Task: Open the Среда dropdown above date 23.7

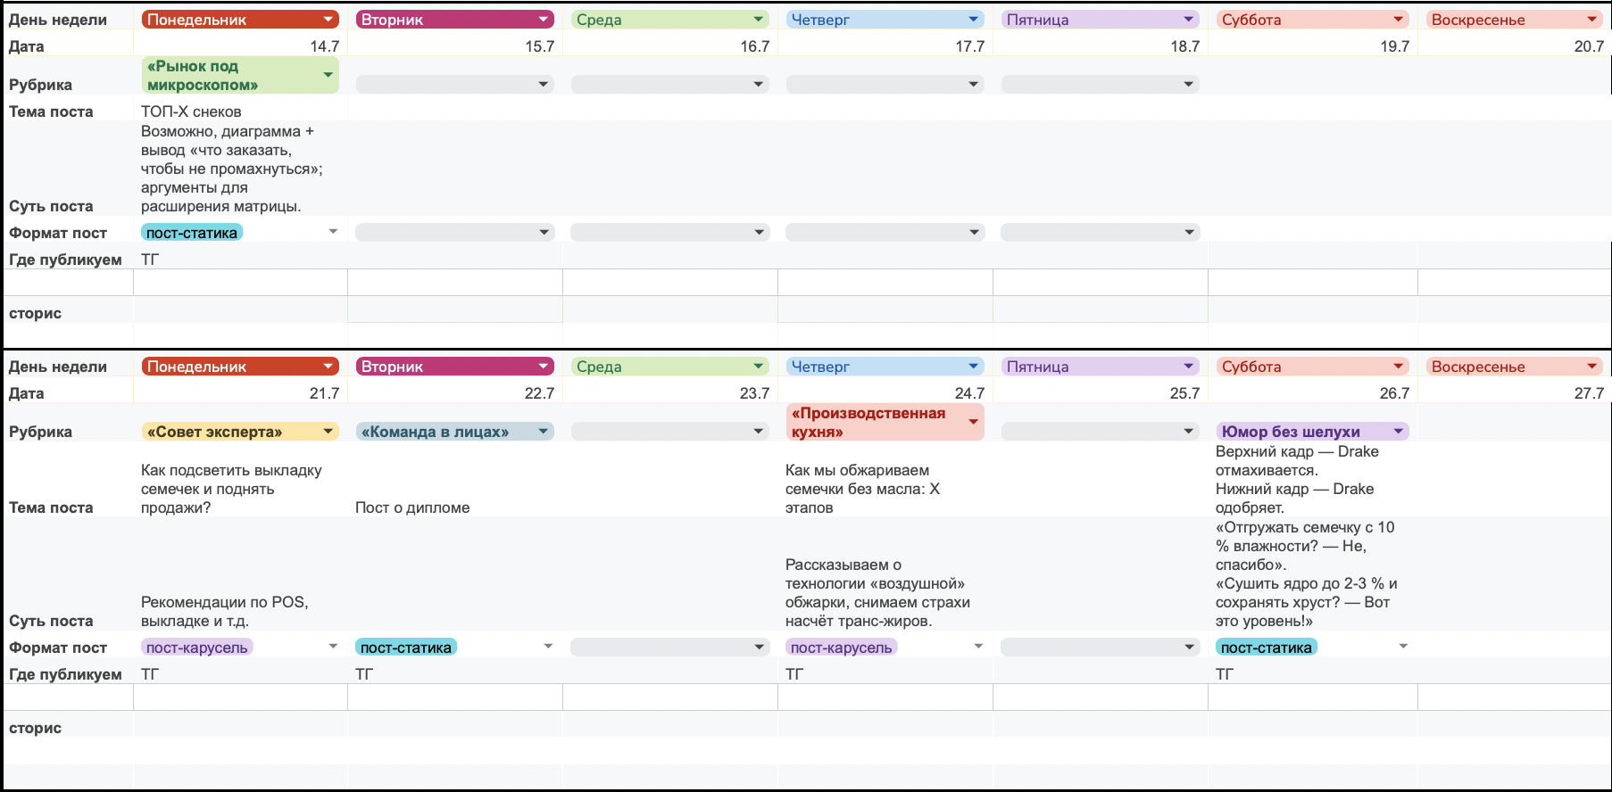Action: pyautogui.click(x=758, y=367)
